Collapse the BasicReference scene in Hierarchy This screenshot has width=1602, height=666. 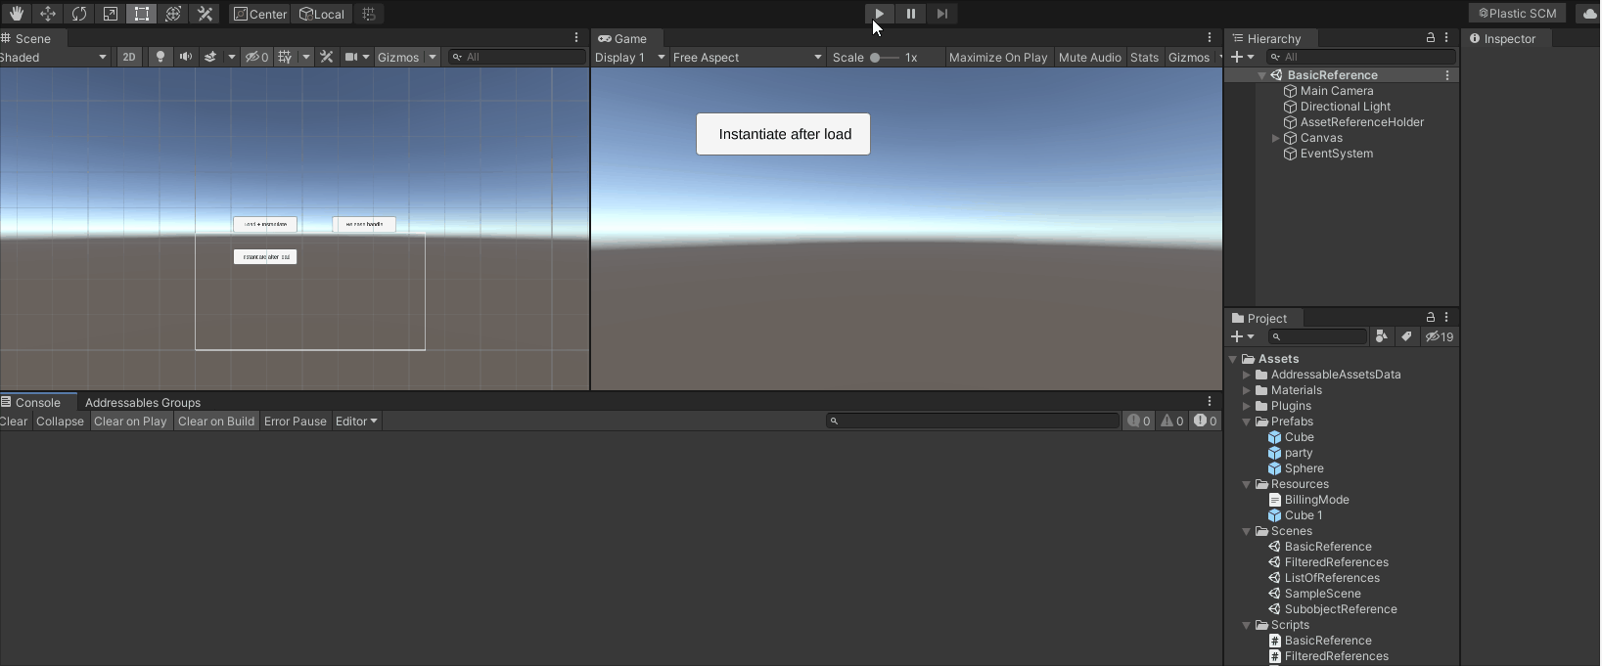pyautogui.click(x=1261, y=75)
